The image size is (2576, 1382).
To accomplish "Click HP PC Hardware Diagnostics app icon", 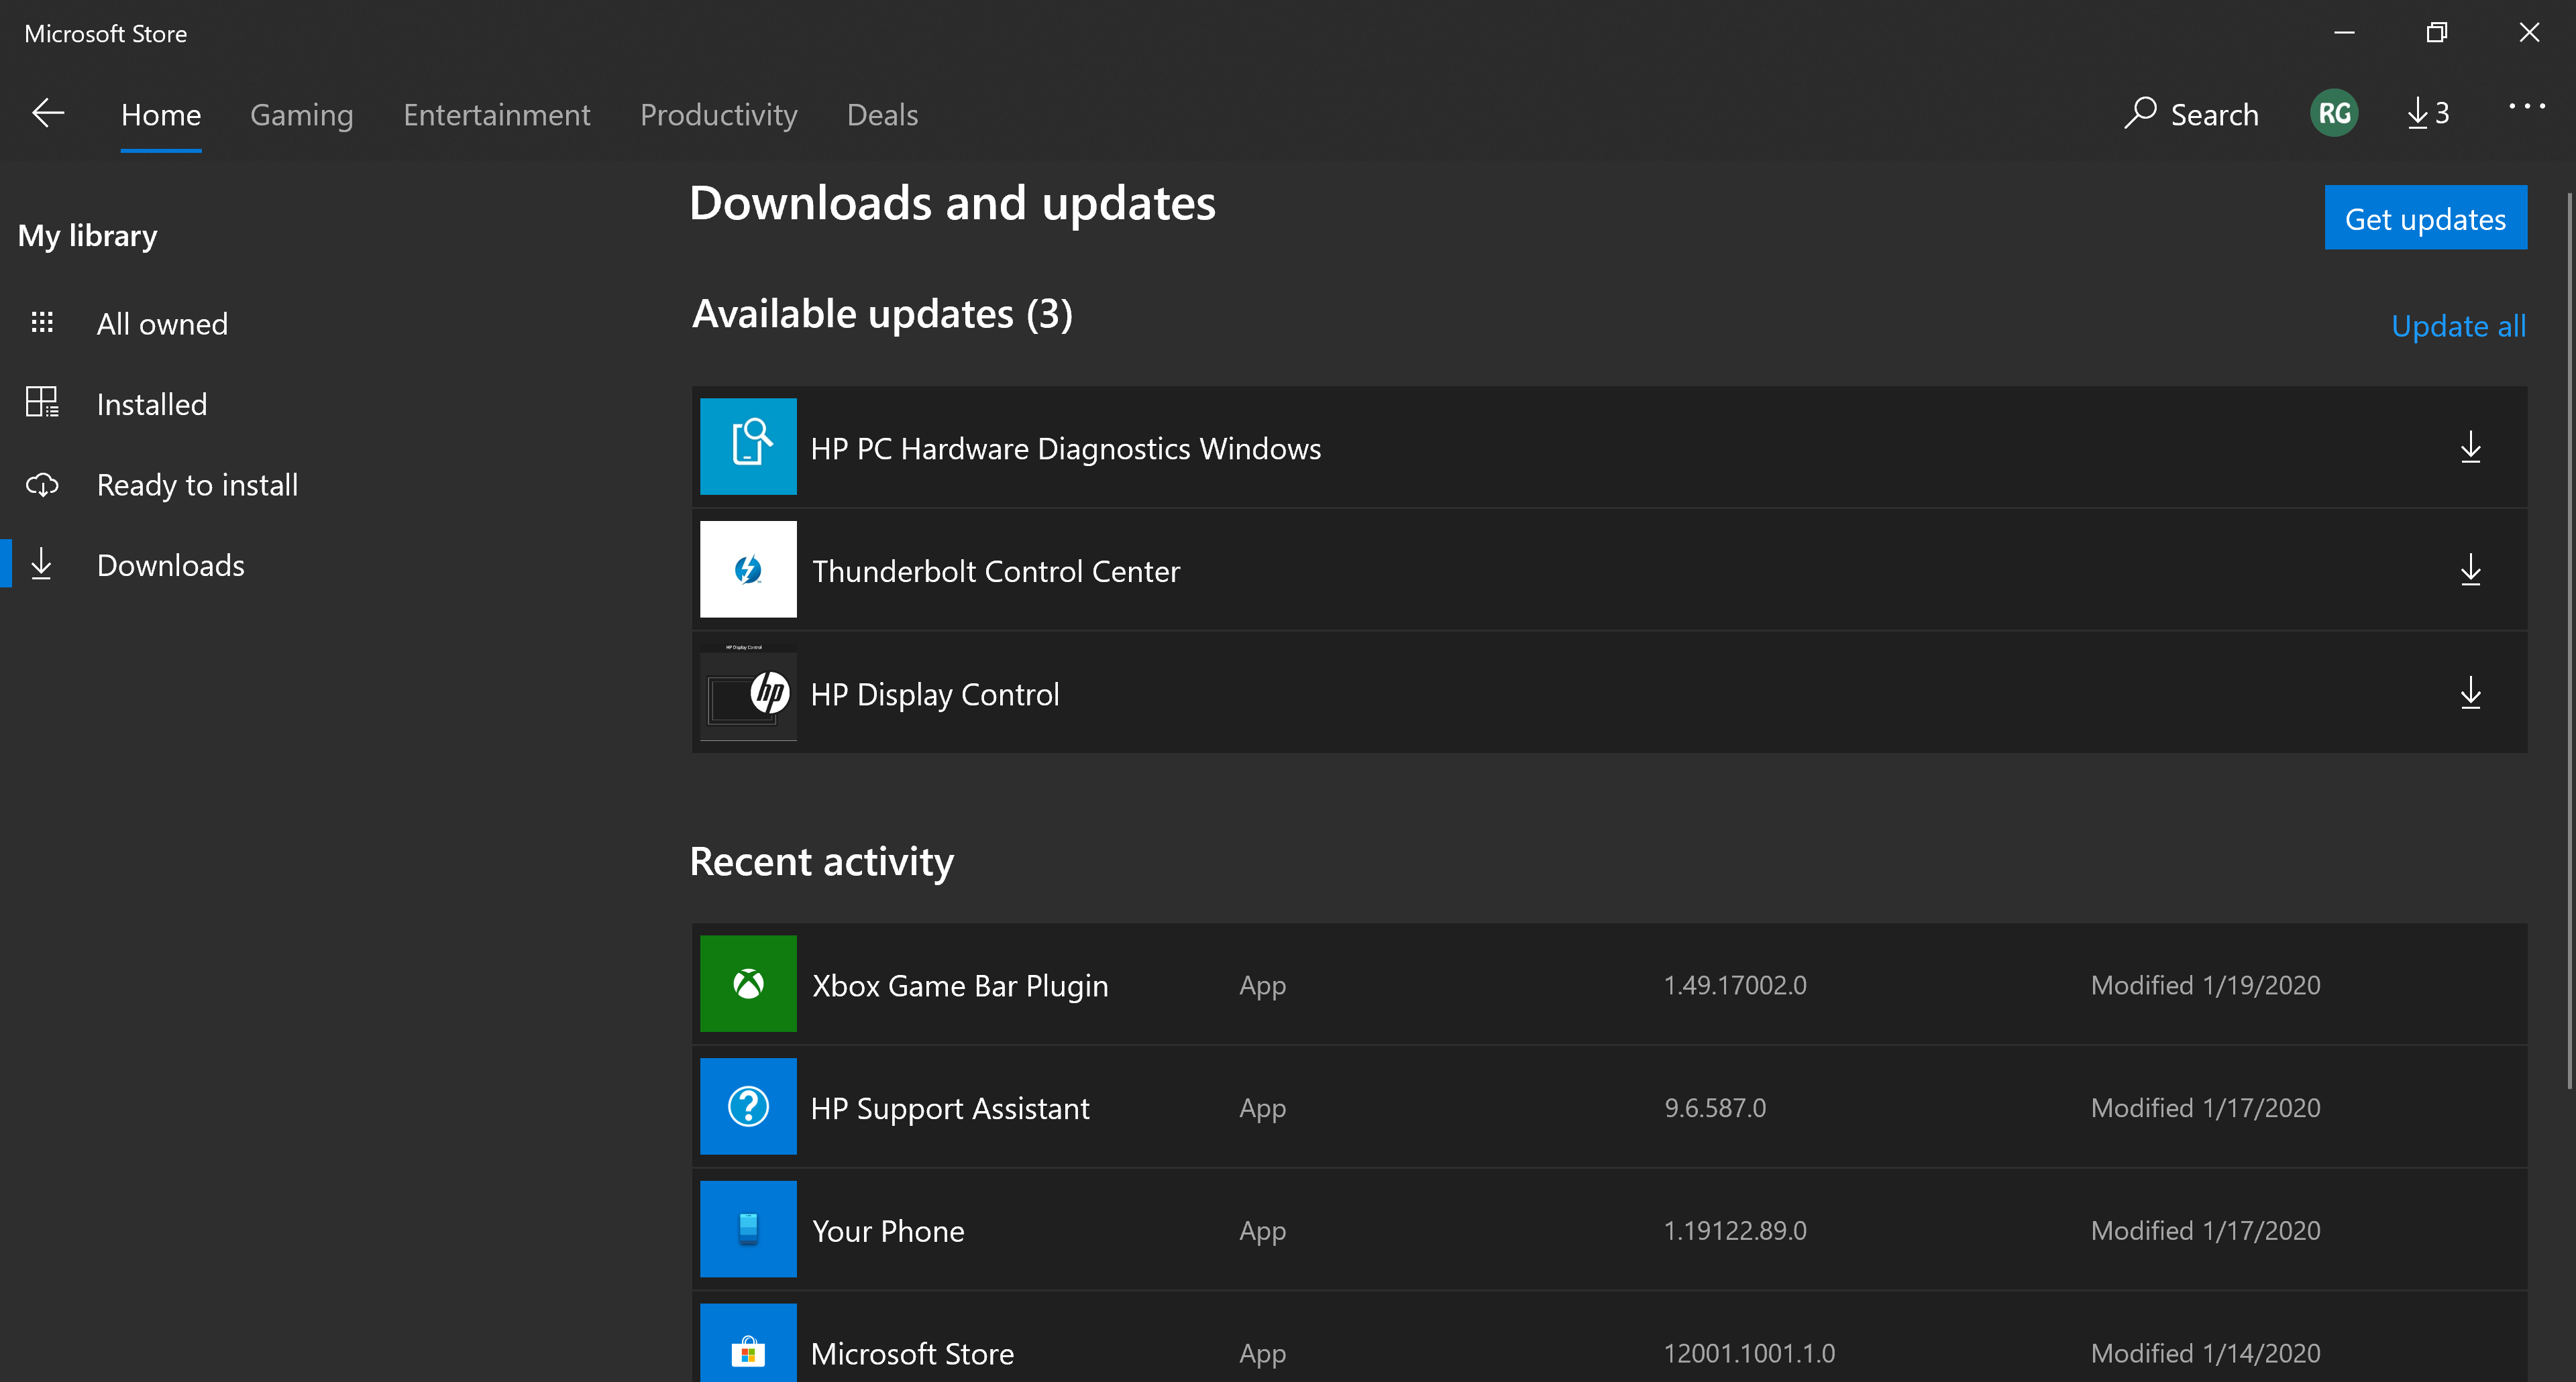I will click(x=748, y=447).
